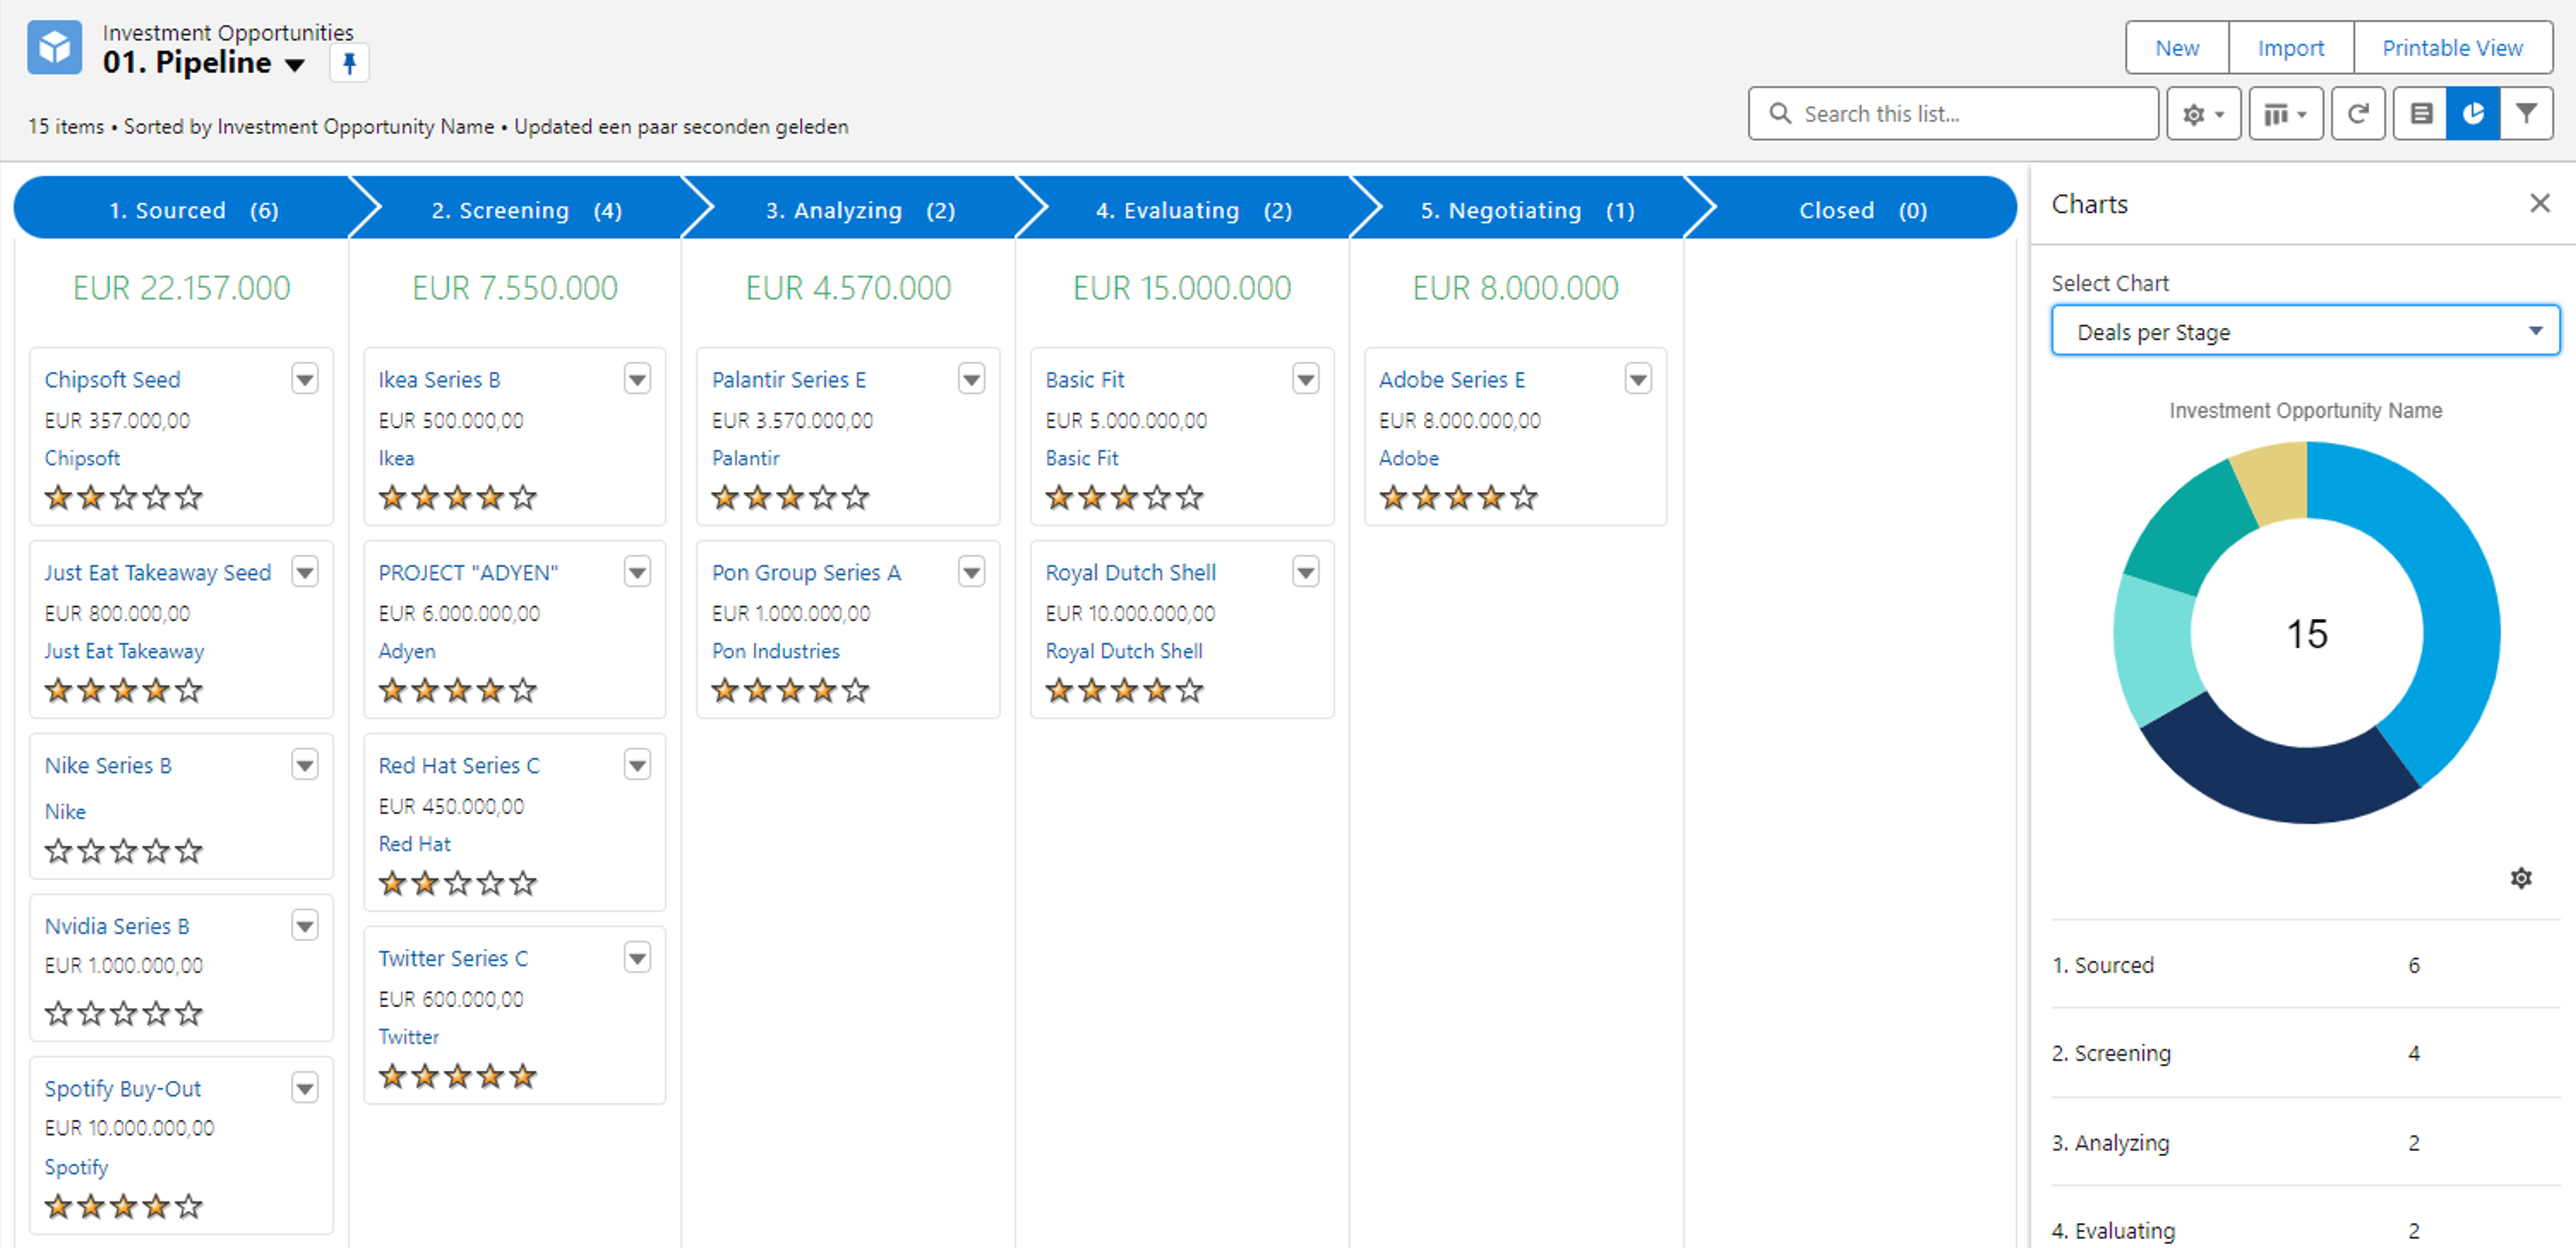Show filters using the funnel icon
Image resolution: width=2576 pixels, height=1248 pixels.
(x=2526, y=114)
